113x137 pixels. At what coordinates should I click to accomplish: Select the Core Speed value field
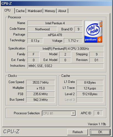[x=40, y=83]
